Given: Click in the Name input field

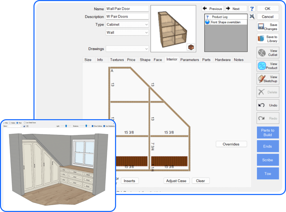Looking at the screenshot, I should (x=127, y=9).
